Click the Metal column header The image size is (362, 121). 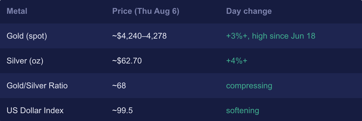point(17,11)
